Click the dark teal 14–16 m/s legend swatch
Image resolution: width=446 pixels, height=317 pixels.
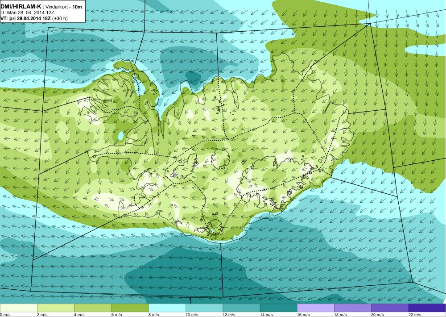click(x=278, y=308)
